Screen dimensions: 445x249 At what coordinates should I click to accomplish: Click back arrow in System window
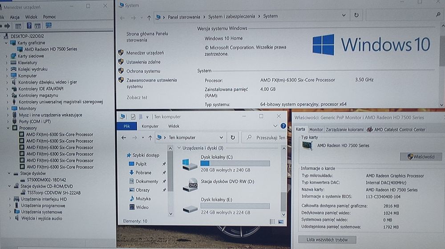122,18
